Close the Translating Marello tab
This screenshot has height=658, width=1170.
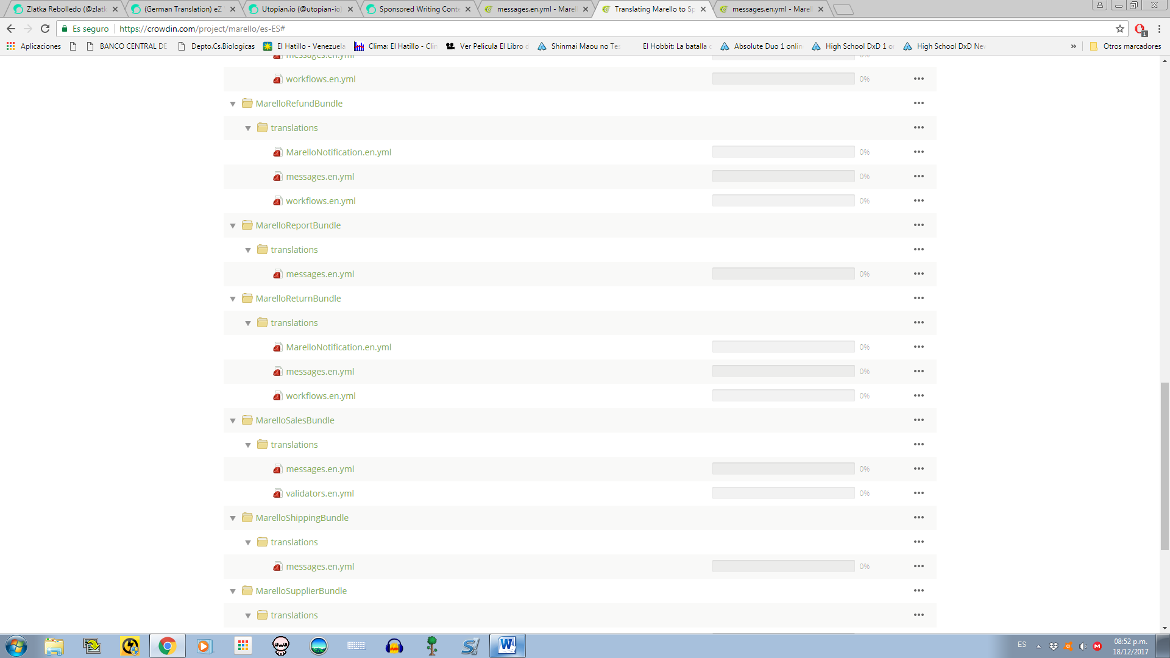click(703, 9)
